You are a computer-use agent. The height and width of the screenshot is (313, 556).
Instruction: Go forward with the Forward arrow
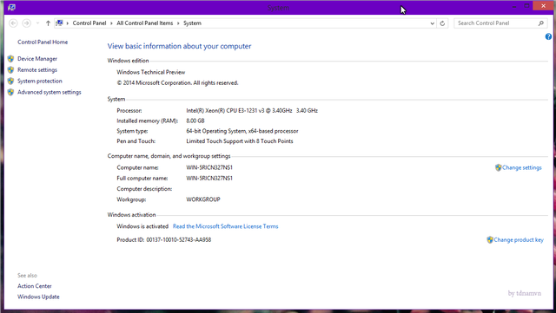[x=26, y=23]
